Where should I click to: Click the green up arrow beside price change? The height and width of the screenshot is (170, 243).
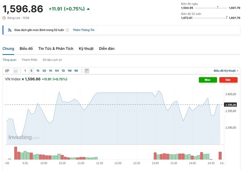pyautogui.click(x=89, y=8)
